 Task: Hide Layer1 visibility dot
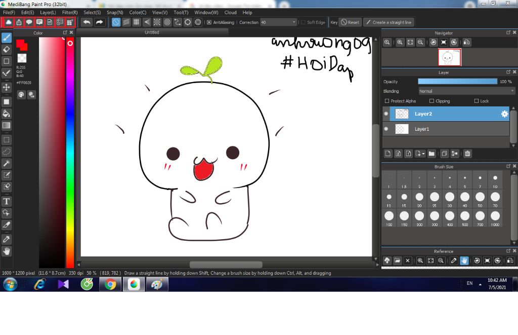tap(386, 129)
